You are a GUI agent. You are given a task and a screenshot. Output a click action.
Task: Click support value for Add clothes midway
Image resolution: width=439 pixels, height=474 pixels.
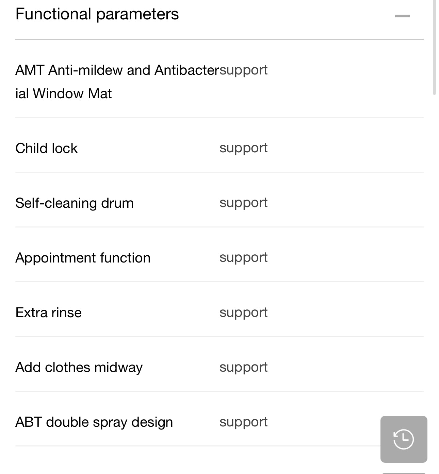[x=244, y=367]
